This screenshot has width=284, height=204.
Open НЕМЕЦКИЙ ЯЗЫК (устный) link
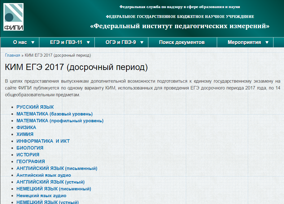click(48, 202)
